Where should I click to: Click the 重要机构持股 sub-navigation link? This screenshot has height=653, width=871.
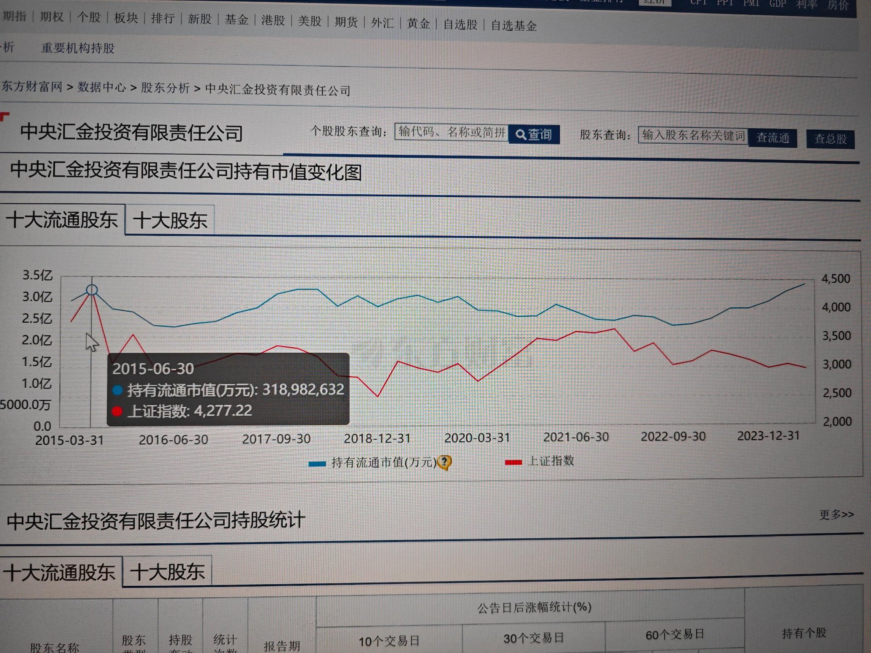pyautogui.click(x=78, y=48)
